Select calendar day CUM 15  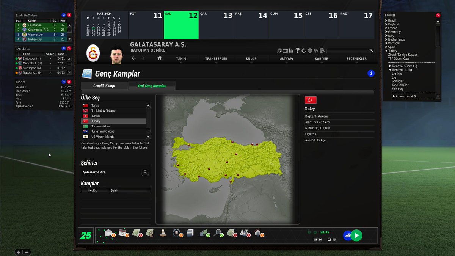click(286, 25)
